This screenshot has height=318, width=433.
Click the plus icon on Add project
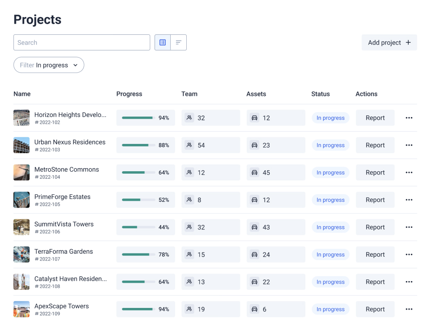click(x=408, y=42)
